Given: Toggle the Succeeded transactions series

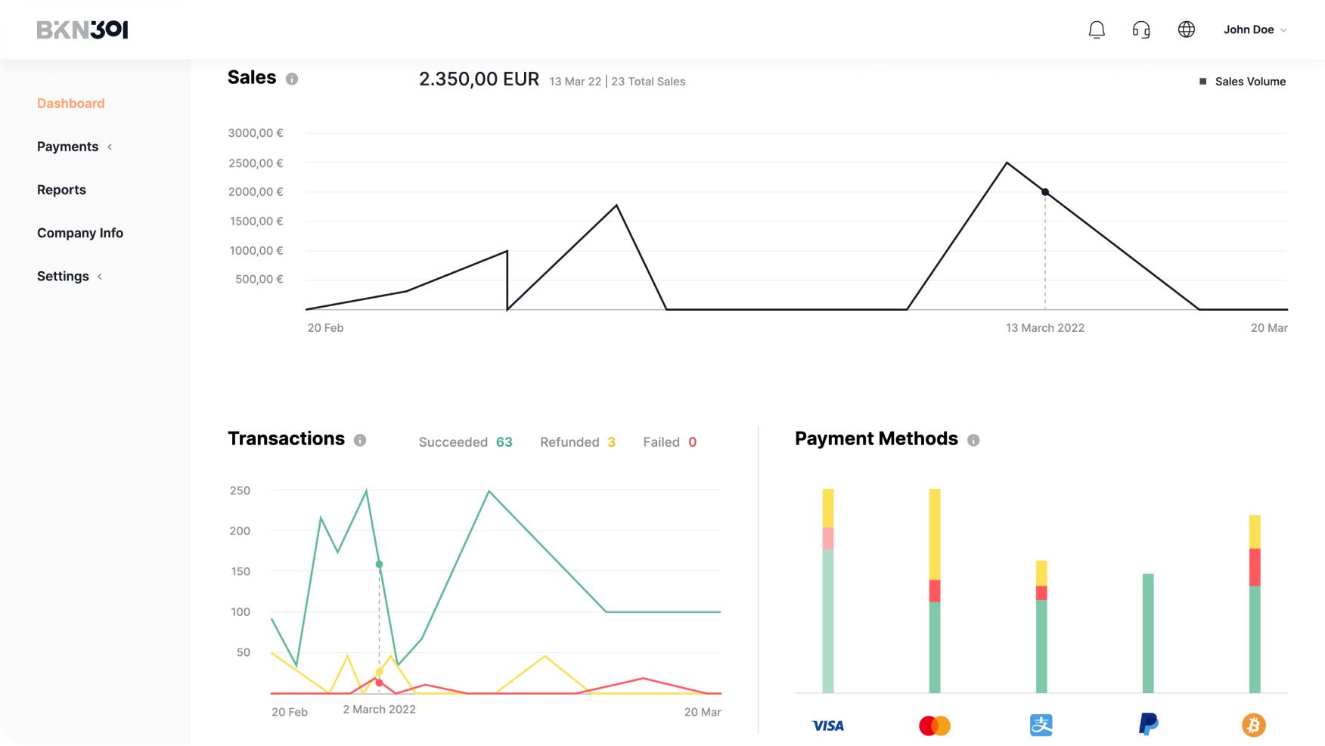Looking at the screenshot, I should coord(465,442).
